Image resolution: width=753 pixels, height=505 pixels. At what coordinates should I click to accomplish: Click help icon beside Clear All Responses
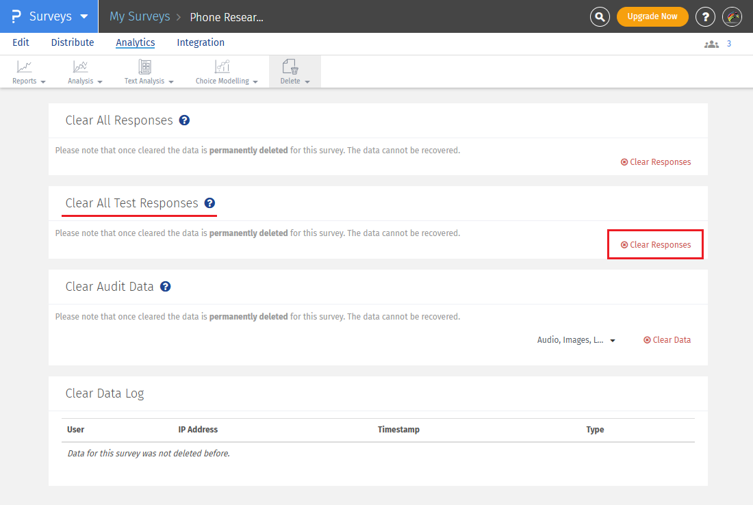click(x=184, y=120)
